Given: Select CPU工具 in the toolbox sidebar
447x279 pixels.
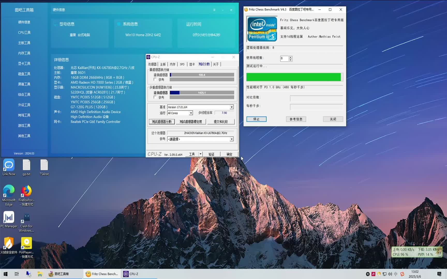Looking at the screenshot, I should [24, 33].
